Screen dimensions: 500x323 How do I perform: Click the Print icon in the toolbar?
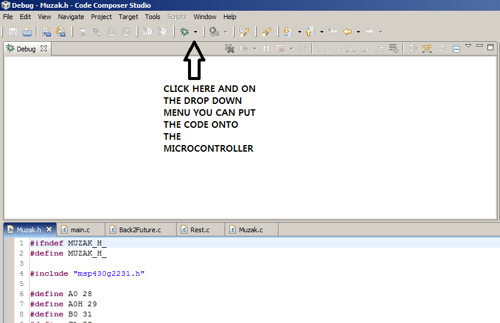click(27, 32)
